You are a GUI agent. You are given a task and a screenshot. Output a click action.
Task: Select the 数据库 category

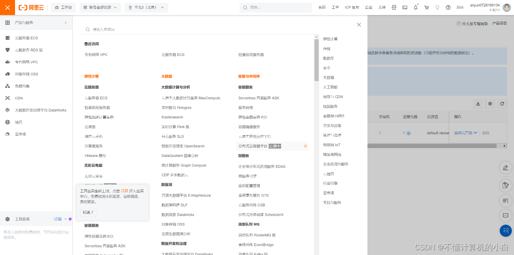(328, 58)
